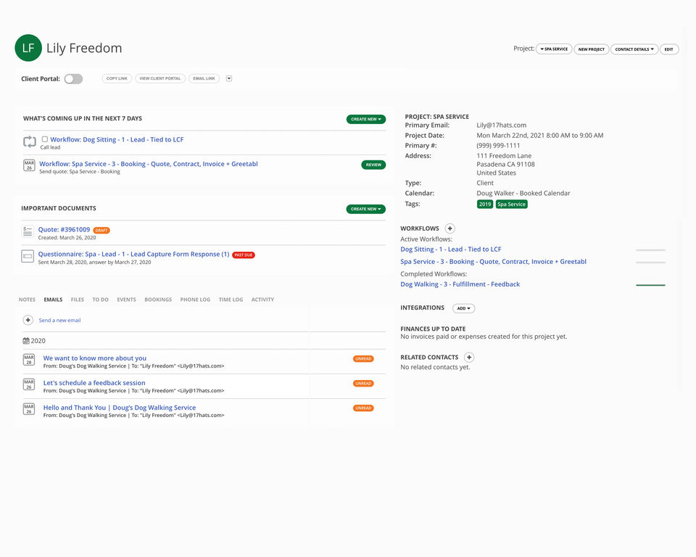696x557 pixels.
Task: Expand the Contact Details dropdown
Action: pyautogui.click(x=634, y=49)
